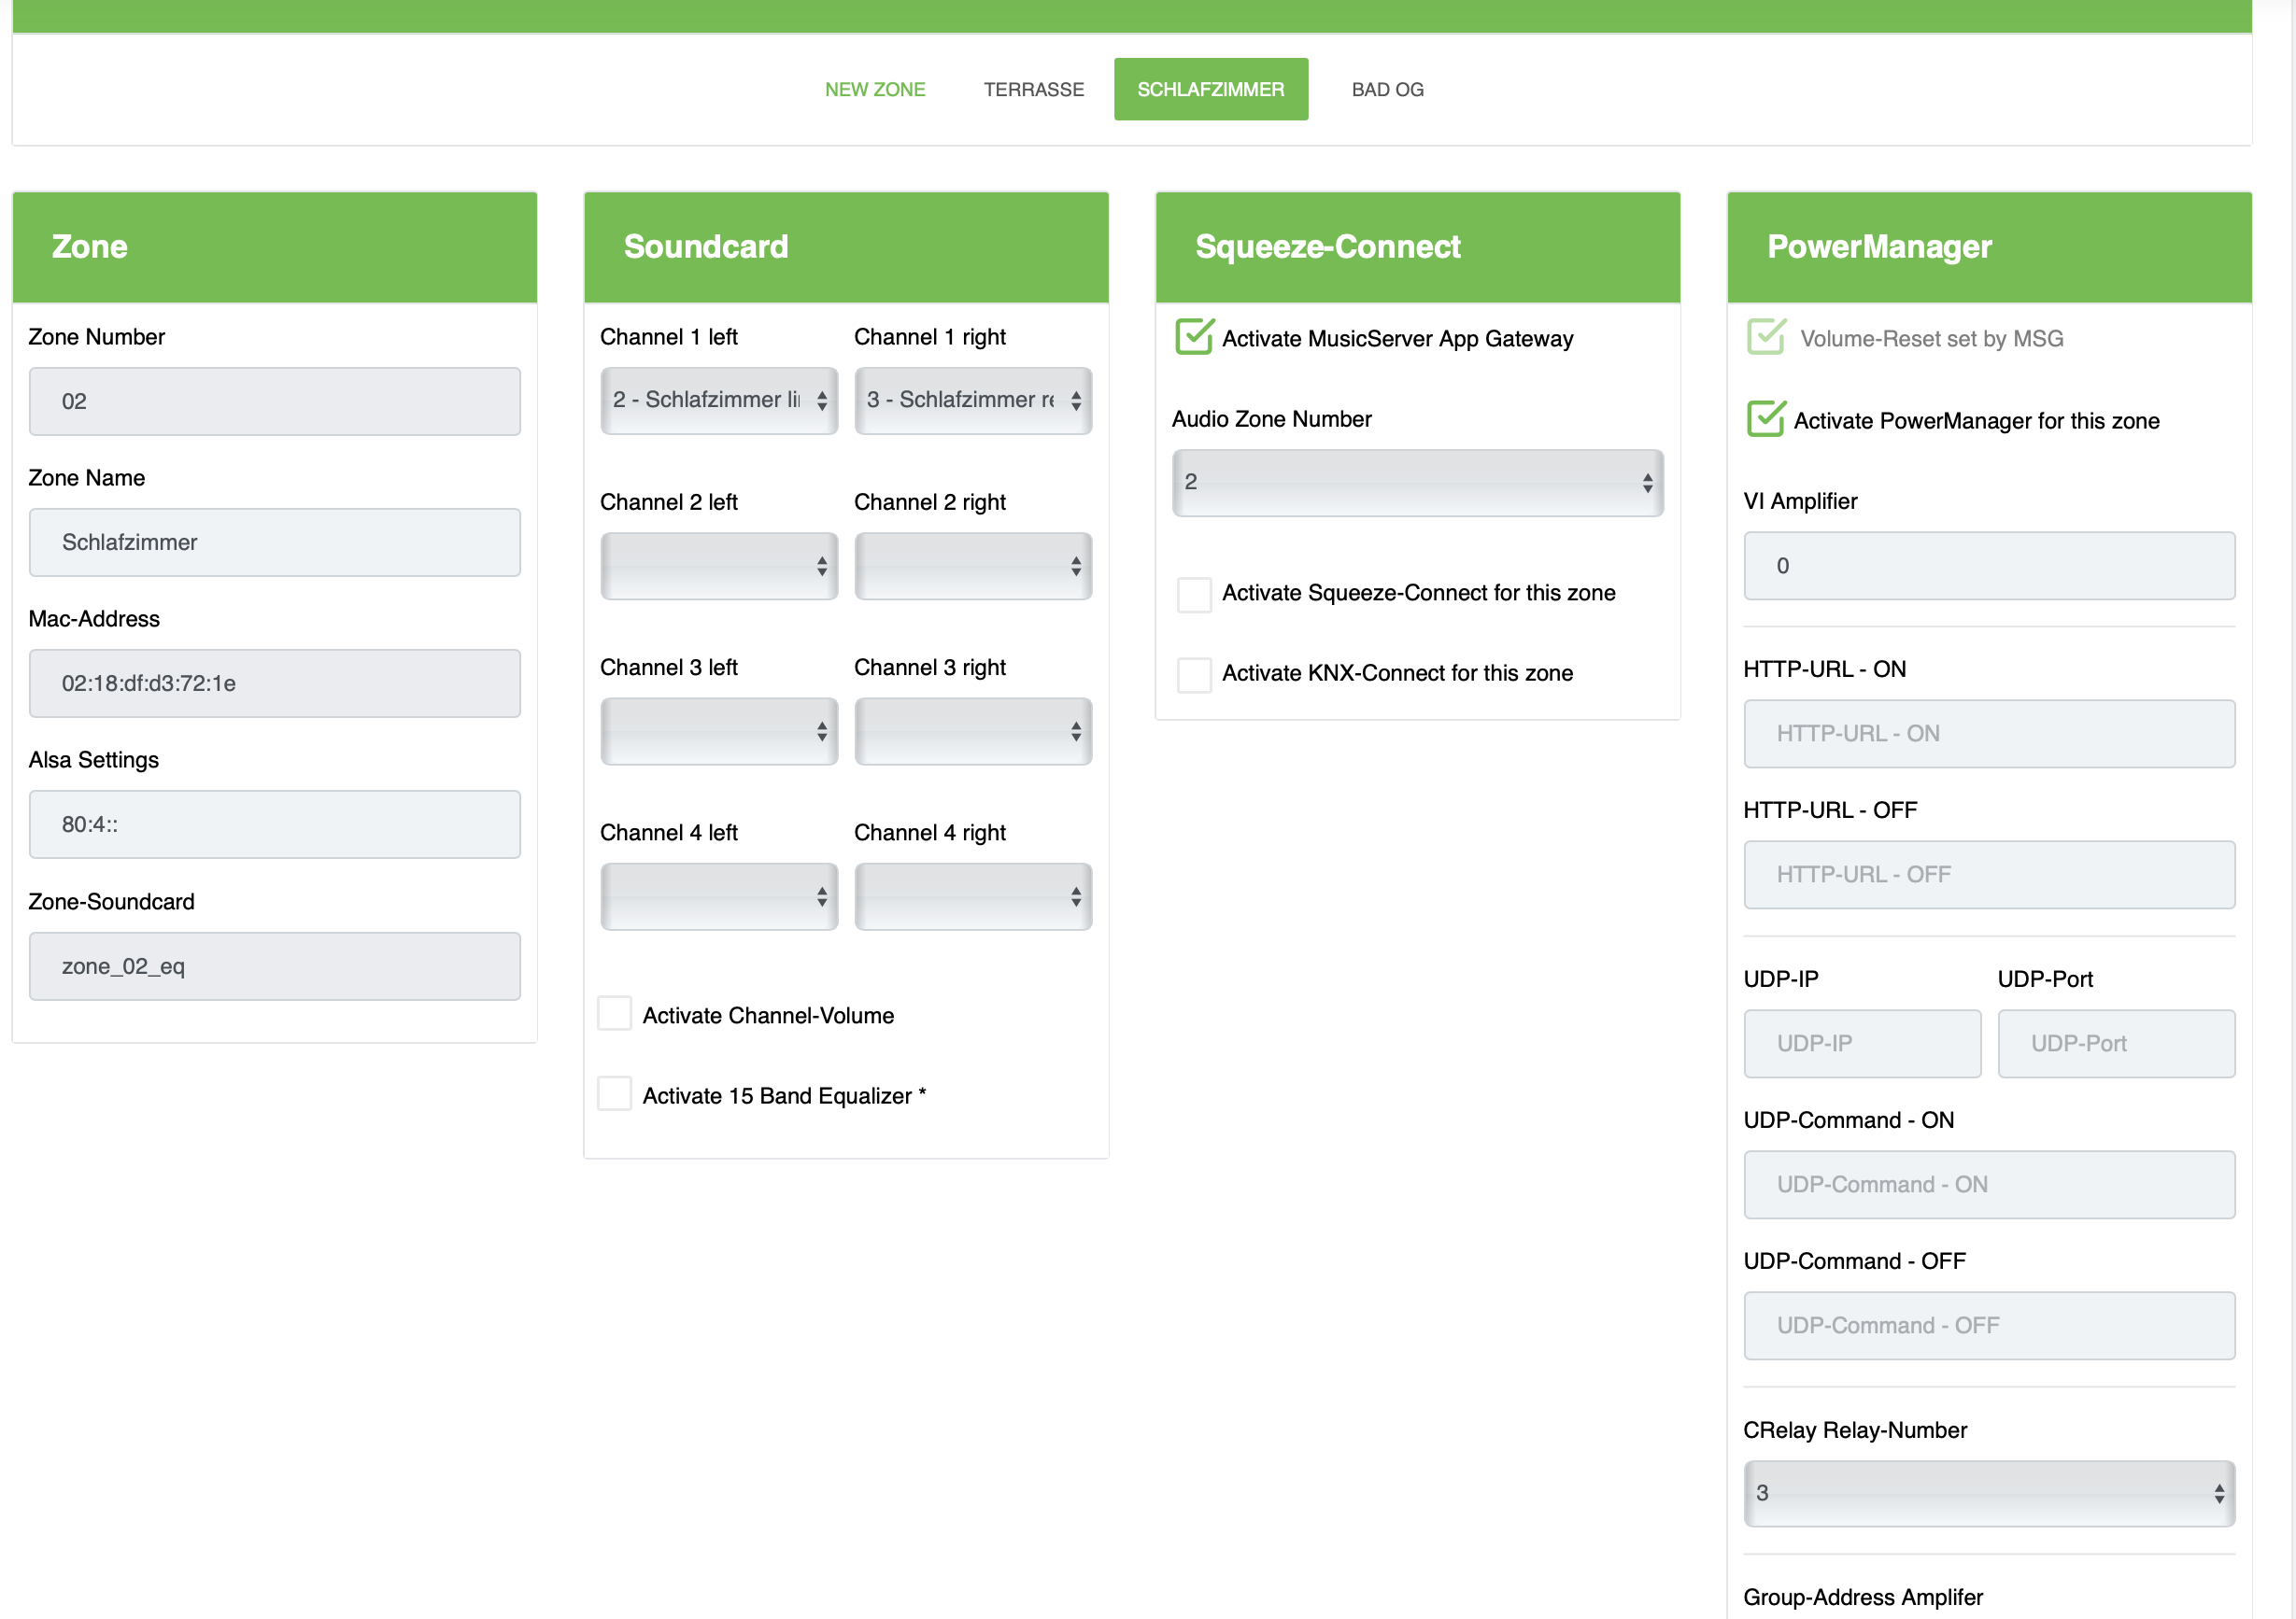The height and width of the screenshot is (1619, 2296).
Task: Click into the UDP-Port field
Action: pos(2115,1043)
